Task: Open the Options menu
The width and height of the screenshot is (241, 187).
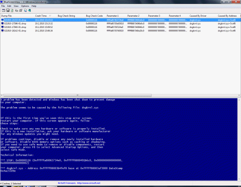Action: 25,6
